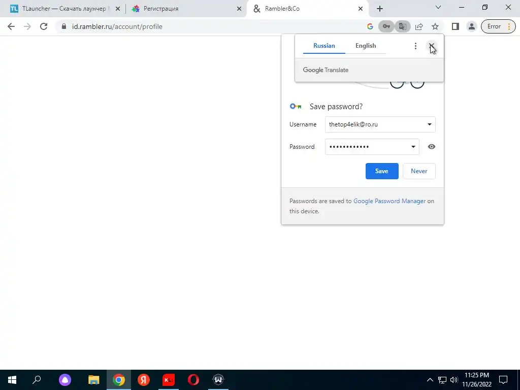Open a new browser tab
The image size is (520, 390).
click(x=380, y=9)
